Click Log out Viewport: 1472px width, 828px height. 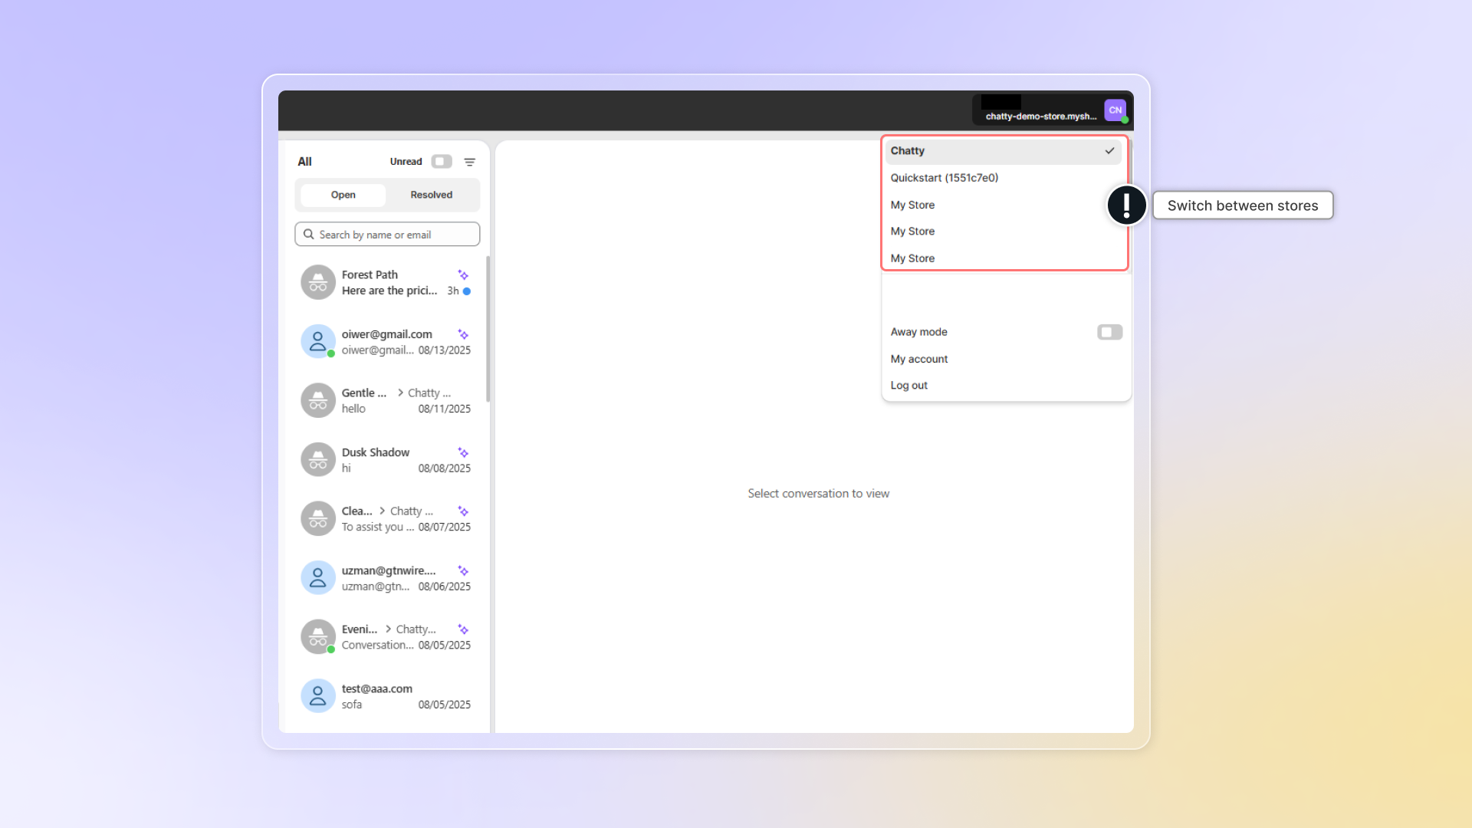(x=909, y=386)
